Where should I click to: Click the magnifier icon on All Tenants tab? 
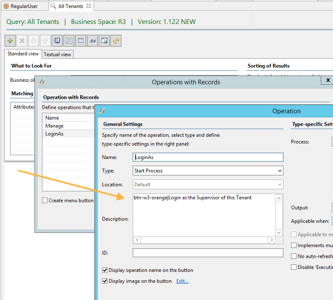coord(53,6)
